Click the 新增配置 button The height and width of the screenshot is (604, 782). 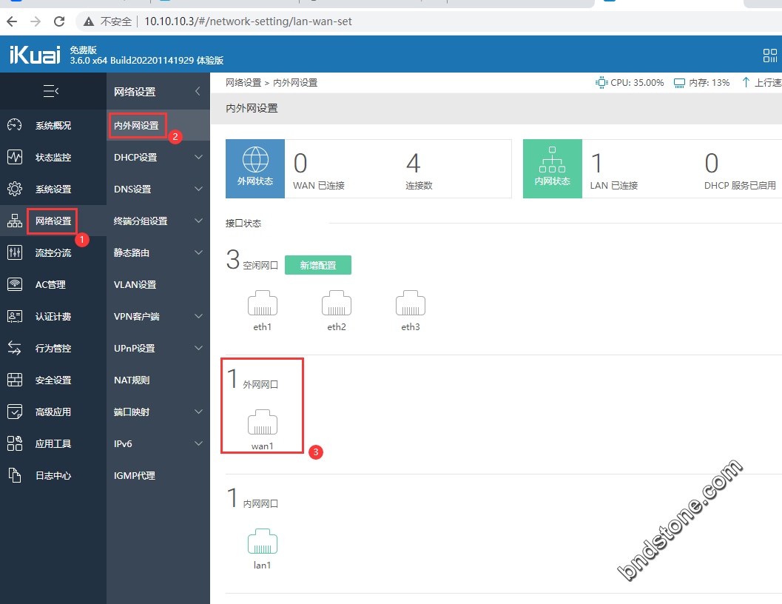pyautogui.click(x=317, y=265)
